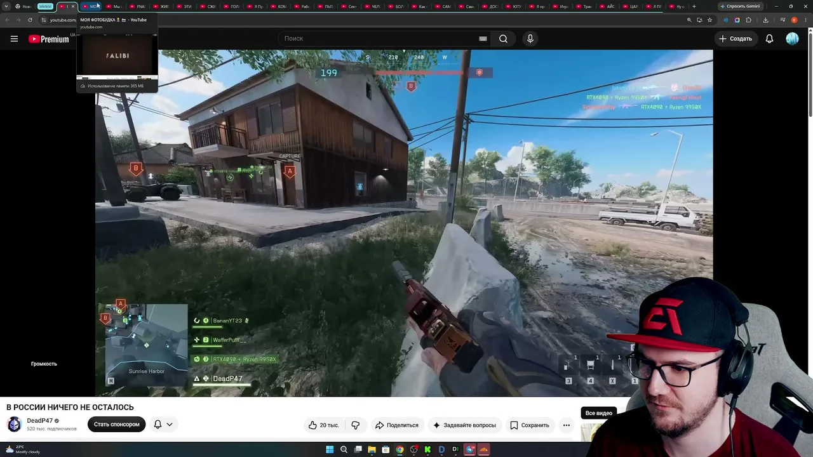Click the video player area

pos(404,223)
